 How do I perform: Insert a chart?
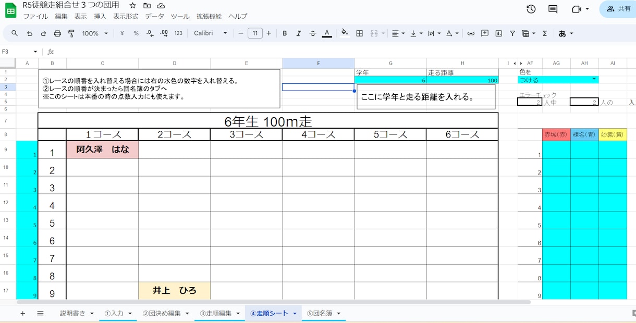pyautogui.click(x=499, y=33)
